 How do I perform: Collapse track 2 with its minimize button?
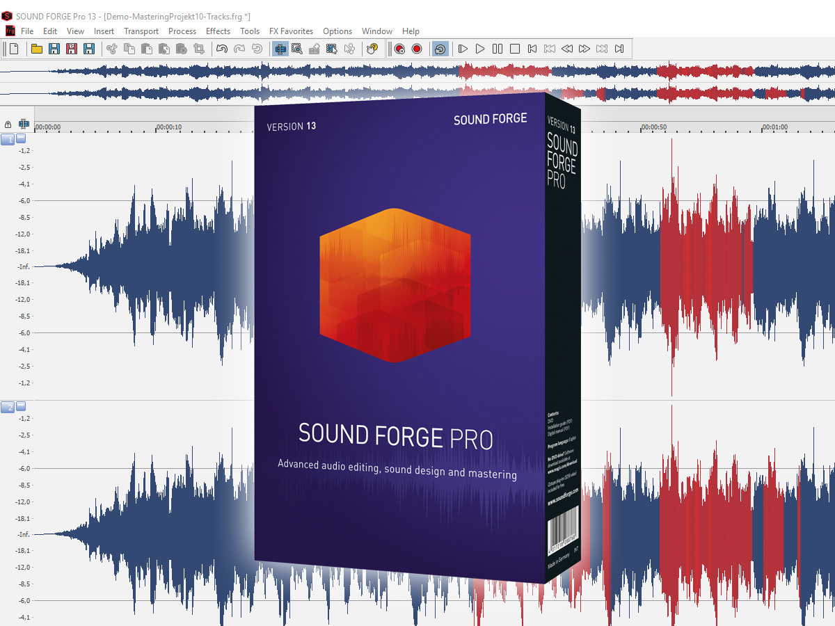[22, 406]
